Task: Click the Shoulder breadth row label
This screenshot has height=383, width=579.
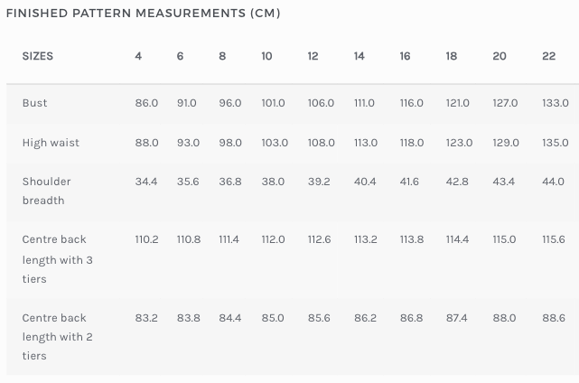Action: point(47,191)
